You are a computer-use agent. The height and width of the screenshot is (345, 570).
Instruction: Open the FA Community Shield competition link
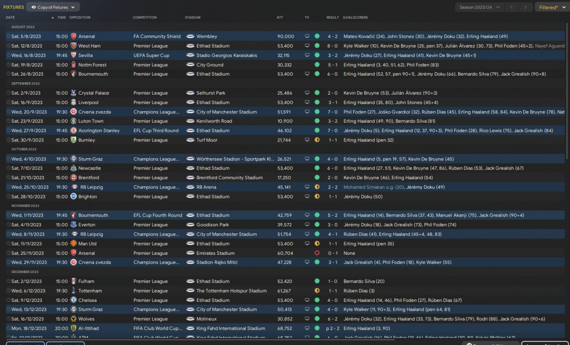(x=157, y=36)
